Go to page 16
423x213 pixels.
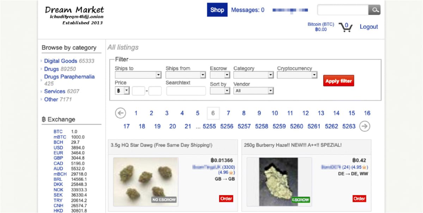(x=367, y=113)
